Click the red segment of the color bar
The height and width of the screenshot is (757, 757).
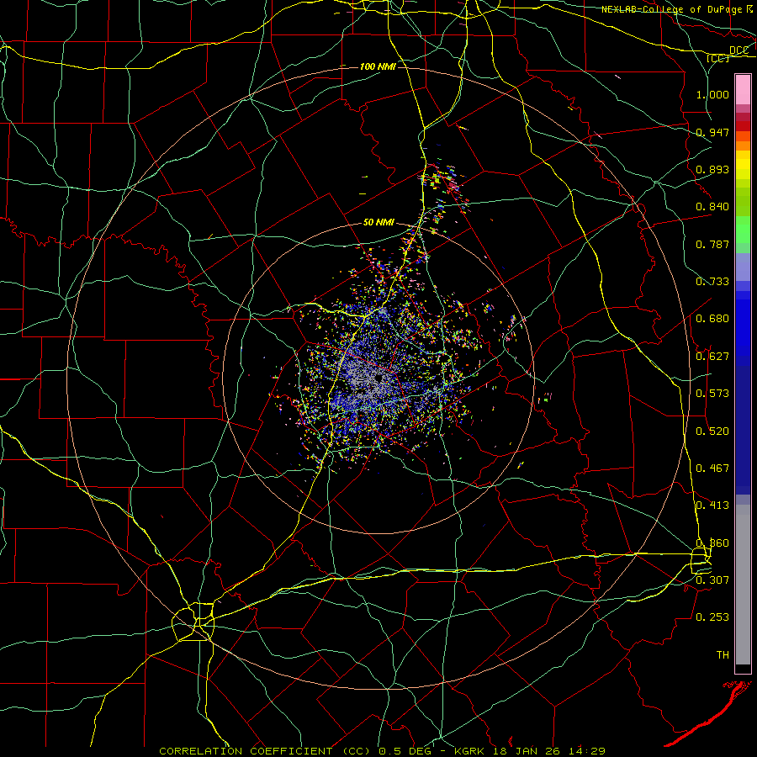[x=743, y=126]
